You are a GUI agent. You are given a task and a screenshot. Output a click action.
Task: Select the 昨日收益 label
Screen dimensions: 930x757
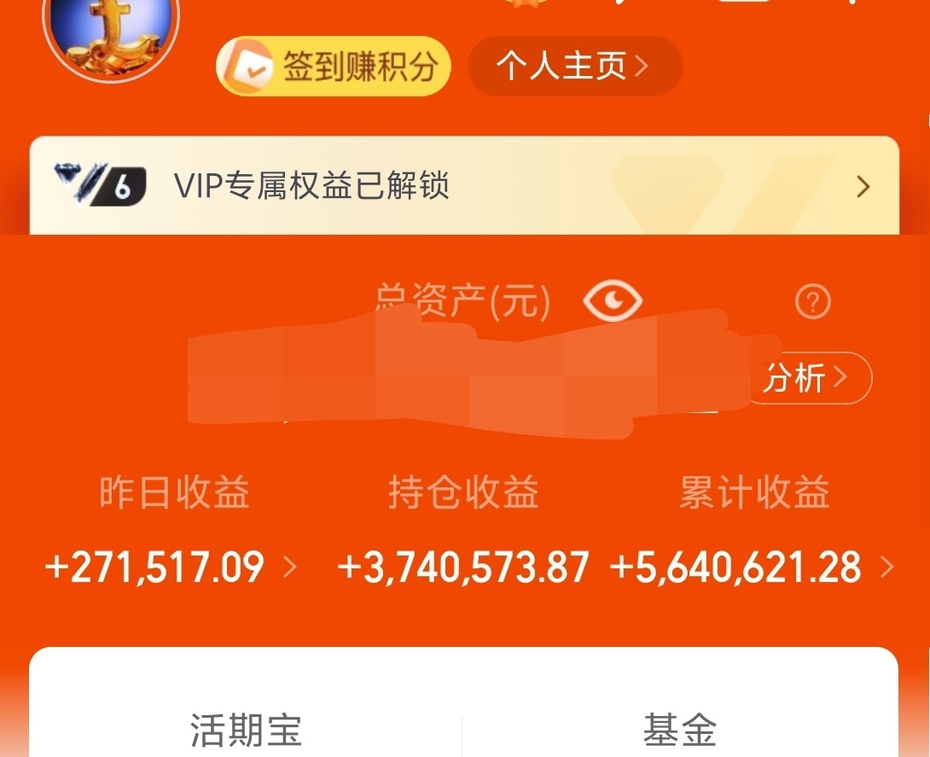[174, 492]
